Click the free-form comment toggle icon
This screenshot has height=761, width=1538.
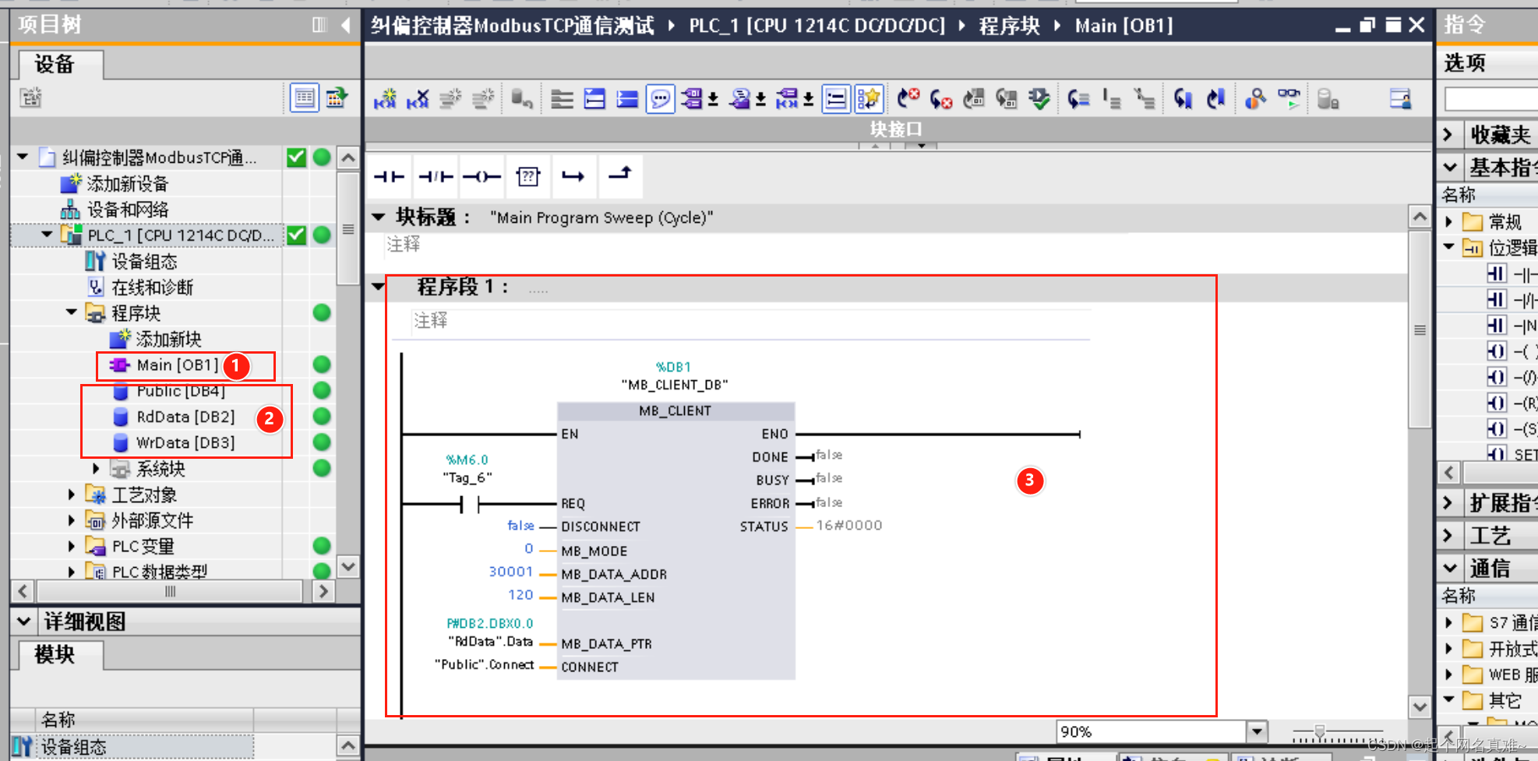836,99
